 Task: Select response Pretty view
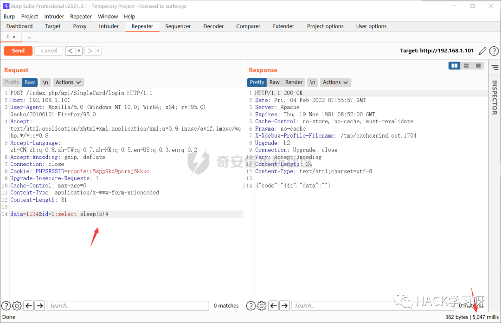click(257, 82)
